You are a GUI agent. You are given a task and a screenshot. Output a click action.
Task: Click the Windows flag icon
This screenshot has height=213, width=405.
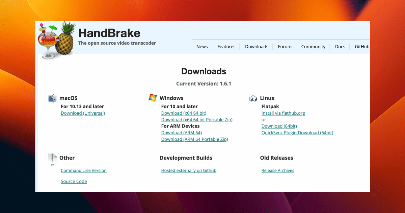click(153, 98)
